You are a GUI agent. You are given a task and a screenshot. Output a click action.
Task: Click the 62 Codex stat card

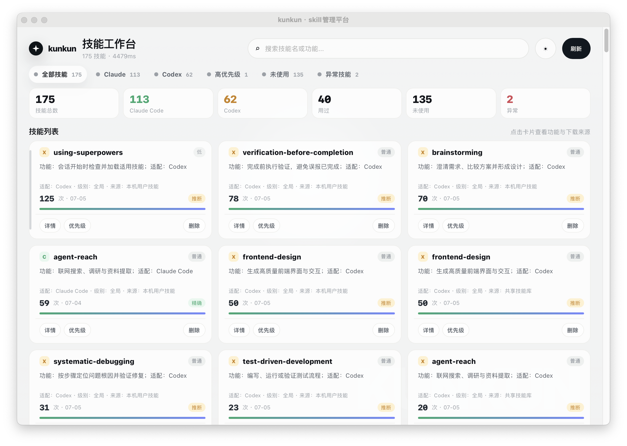coord(262,103)
